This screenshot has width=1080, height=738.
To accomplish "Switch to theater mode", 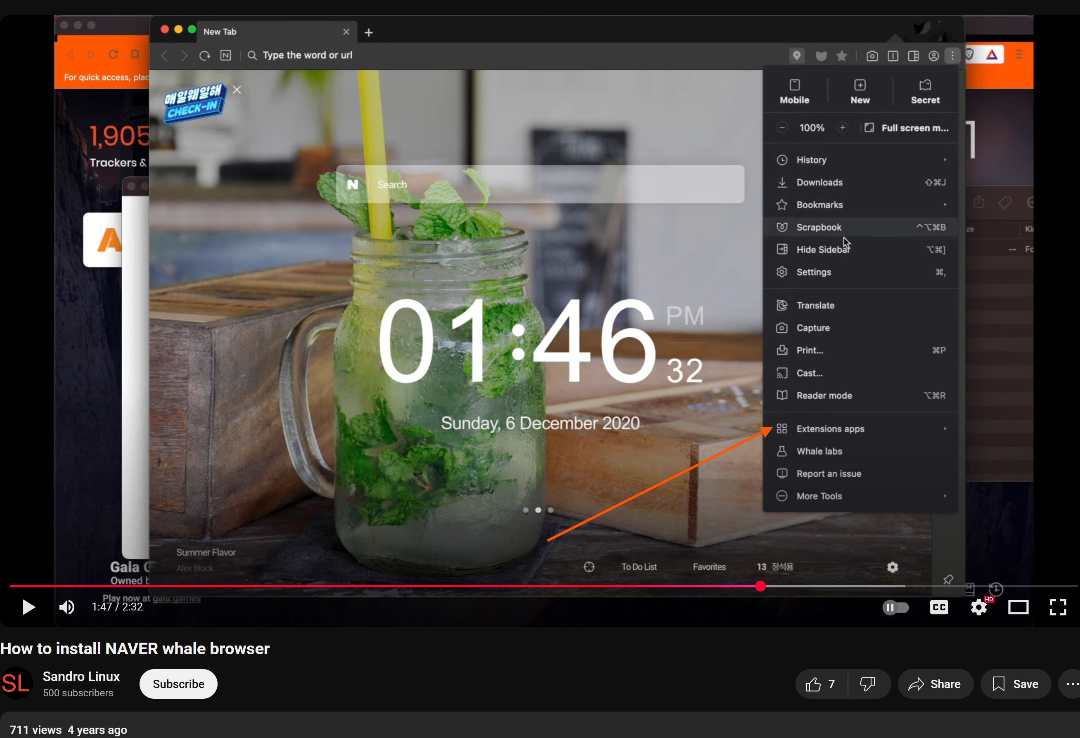I will click(x=1018, y=607).
